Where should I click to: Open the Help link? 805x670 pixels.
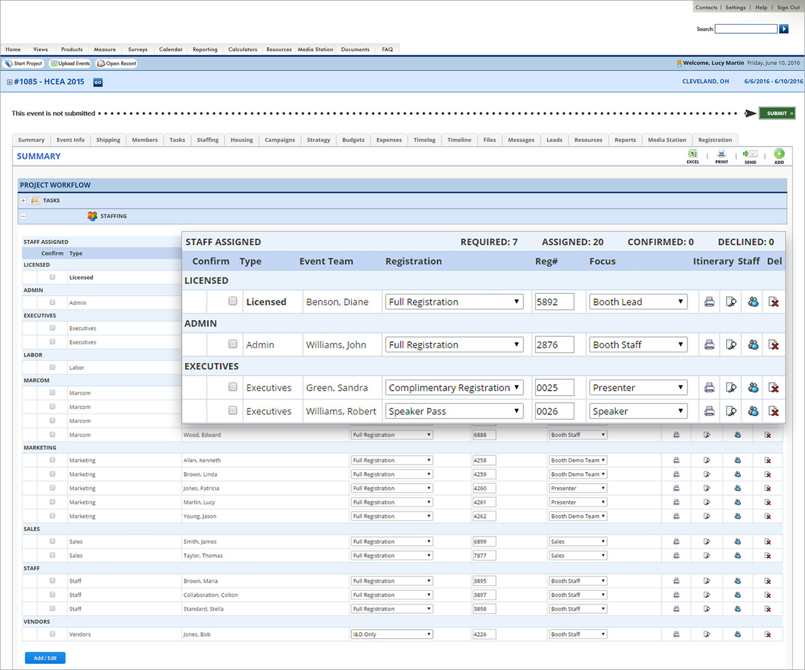pos(761,8)
